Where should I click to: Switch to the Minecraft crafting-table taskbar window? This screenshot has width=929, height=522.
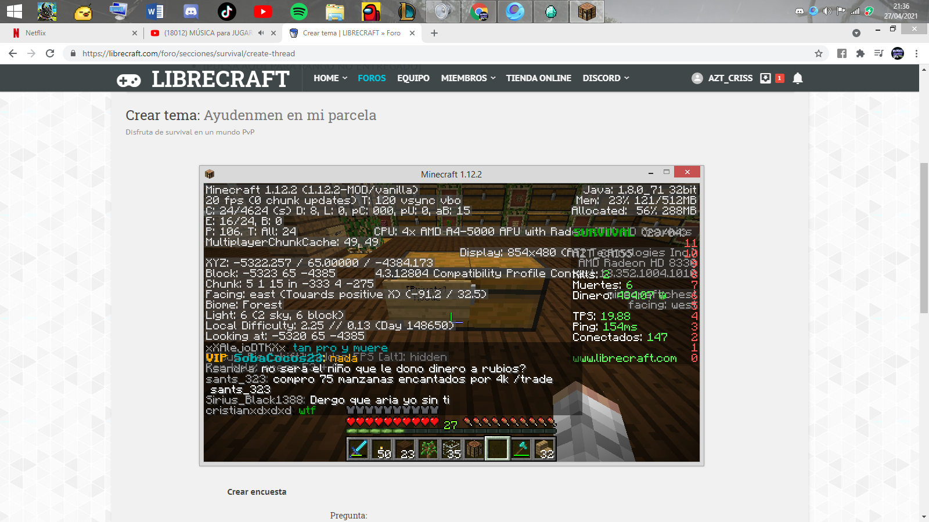click(586, 11)
